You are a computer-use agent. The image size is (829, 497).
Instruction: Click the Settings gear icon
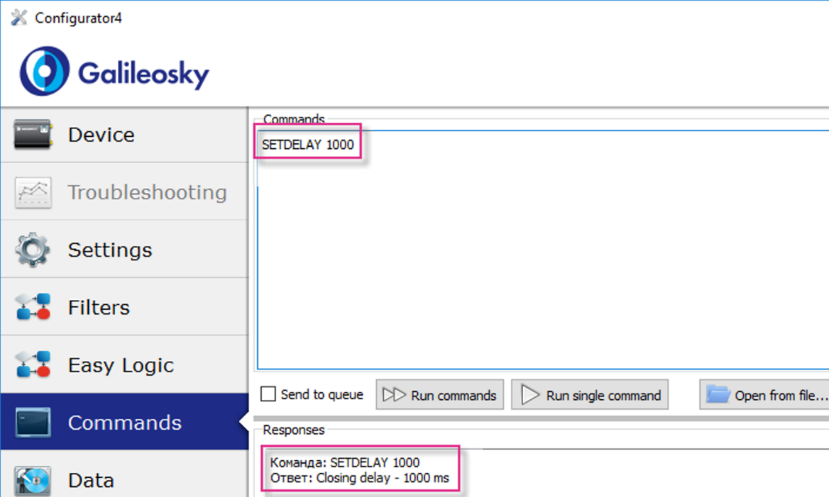click(x=33, y=250)
